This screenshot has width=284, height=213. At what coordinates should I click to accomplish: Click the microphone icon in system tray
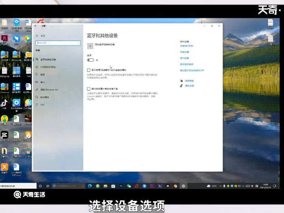(224, 186)
